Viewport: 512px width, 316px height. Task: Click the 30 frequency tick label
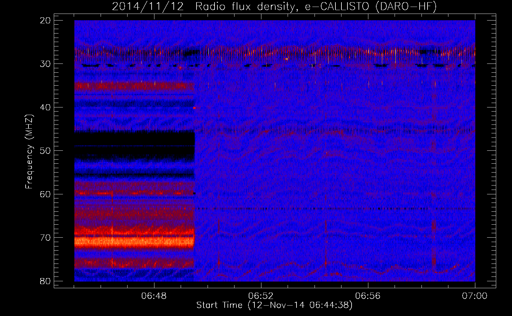[x=46, y=64]
